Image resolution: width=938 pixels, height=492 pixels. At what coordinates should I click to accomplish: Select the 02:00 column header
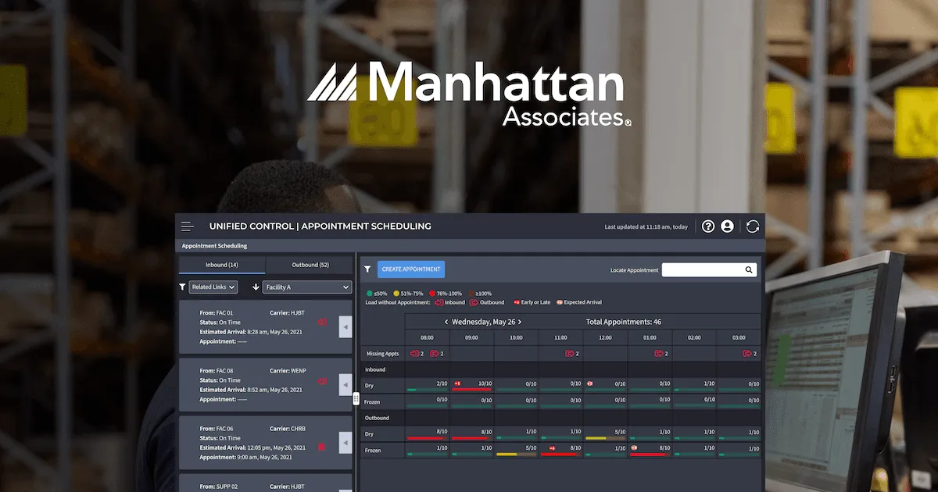pyautogui.click(x=694, y=337)
